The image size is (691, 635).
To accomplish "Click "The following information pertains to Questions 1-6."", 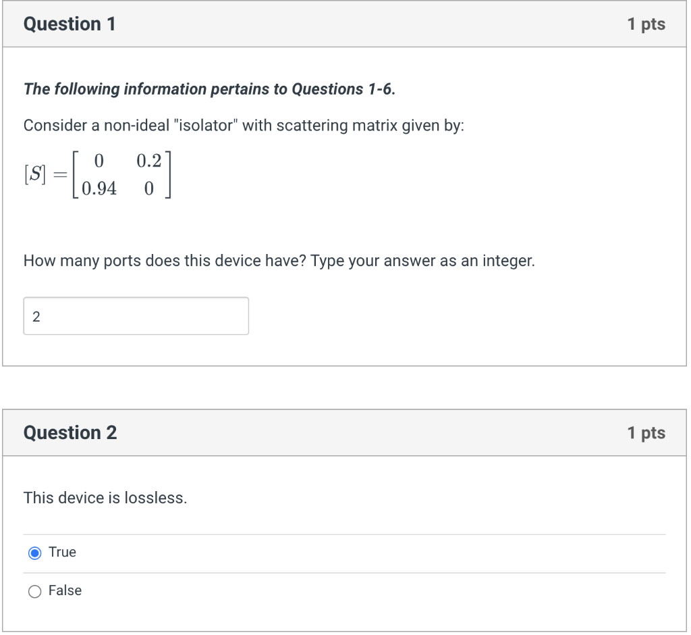I will (x=209, y=88).
